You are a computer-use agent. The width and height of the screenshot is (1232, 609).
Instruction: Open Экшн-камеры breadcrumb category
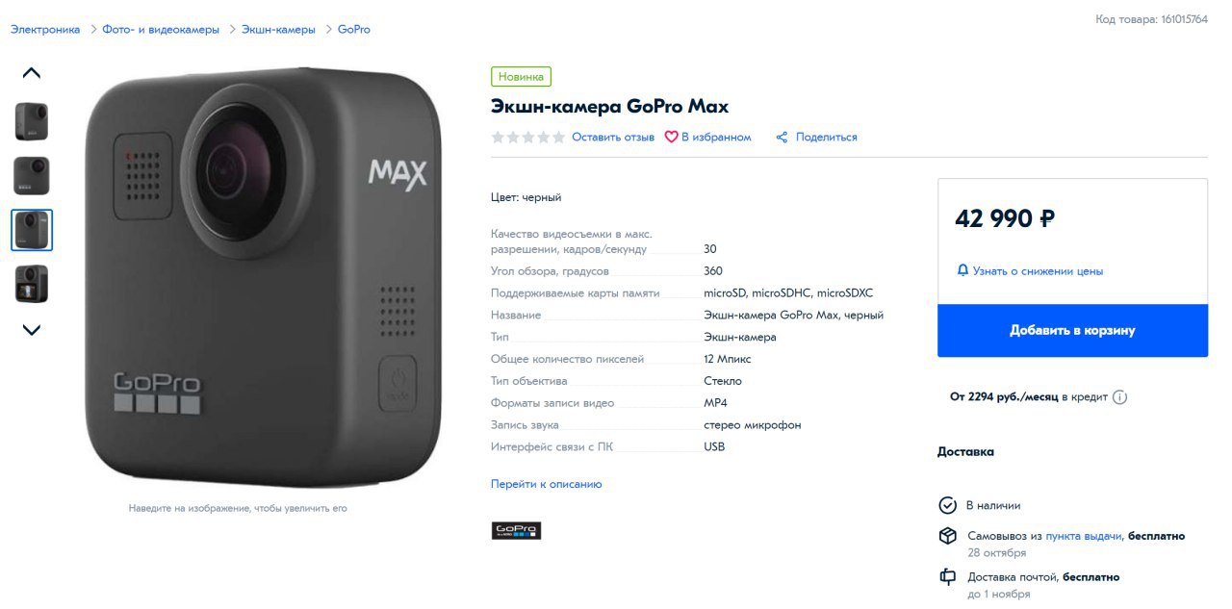280,30
